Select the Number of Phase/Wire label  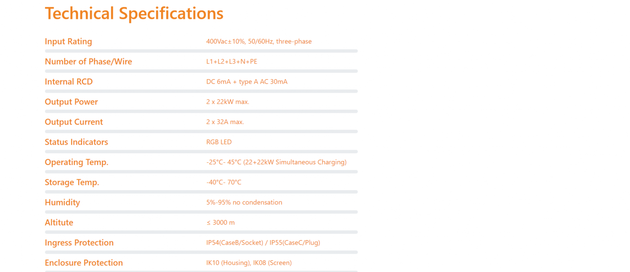(88, 62)
